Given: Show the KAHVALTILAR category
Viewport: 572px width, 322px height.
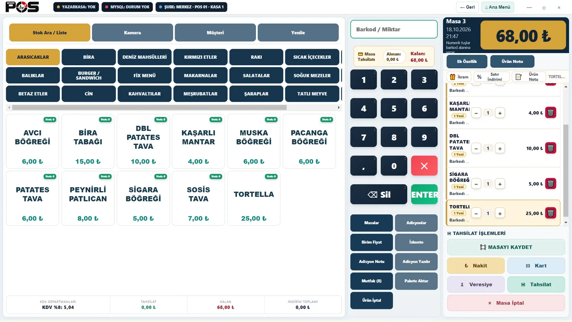Looking at the screenshot, I should point(145,94).
